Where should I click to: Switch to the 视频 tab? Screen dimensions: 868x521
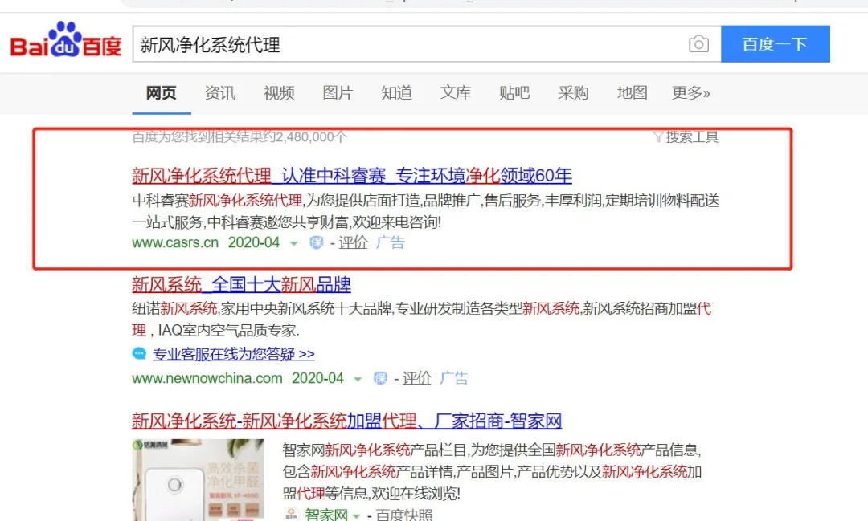pyautogui.click(x=279, y=93)
